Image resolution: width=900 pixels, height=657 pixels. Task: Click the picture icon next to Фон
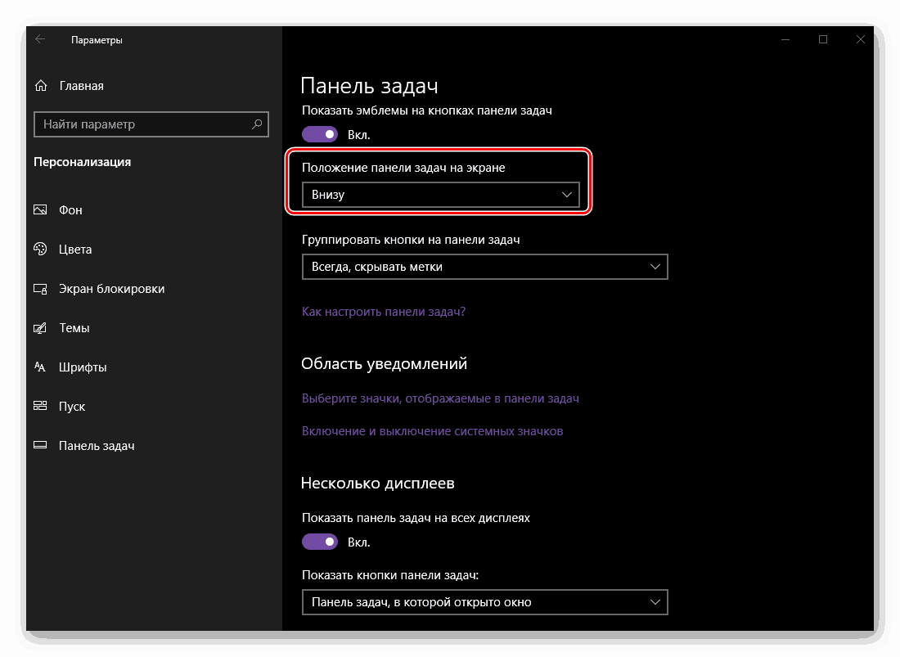click(x=40, y=209)
